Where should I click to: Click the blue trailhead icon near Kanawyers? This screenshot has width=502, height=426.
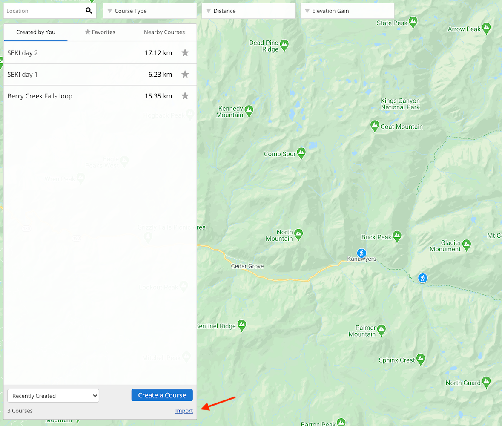pos(361,253)
